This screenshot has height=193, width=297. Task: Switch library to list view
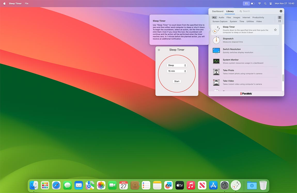coord(279,18)
